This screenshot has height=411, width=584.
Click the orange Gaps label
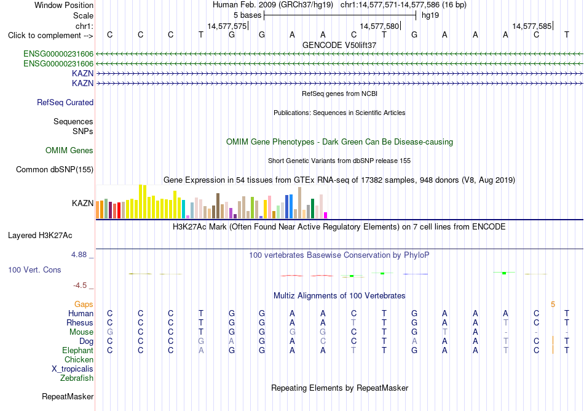point(84,305)
